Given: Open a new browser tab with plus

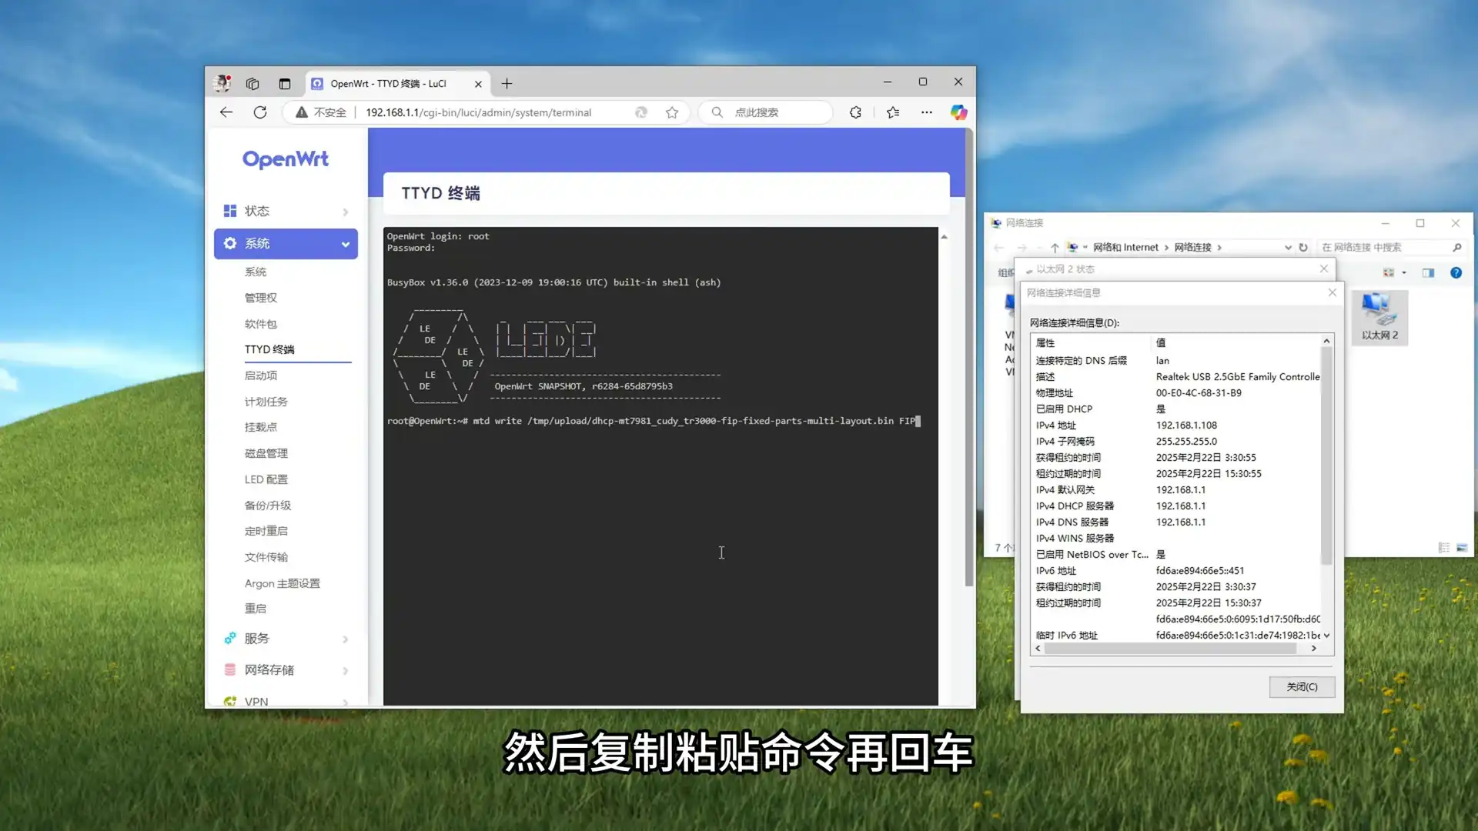Looking at the screenshot, I should point(507,84).
